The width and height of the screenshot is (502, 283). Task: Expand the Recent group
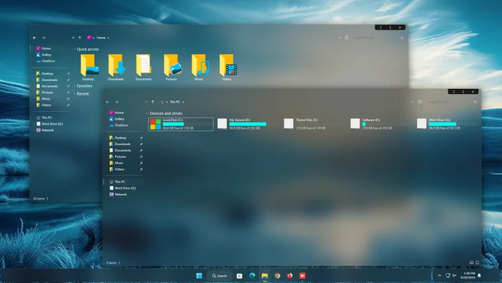click(x=75, y=94)
